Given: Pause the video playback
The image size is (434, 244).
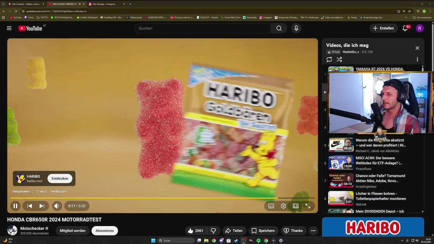Looking at the screenshot, I should pyautogui.click(x=15, y=206).
